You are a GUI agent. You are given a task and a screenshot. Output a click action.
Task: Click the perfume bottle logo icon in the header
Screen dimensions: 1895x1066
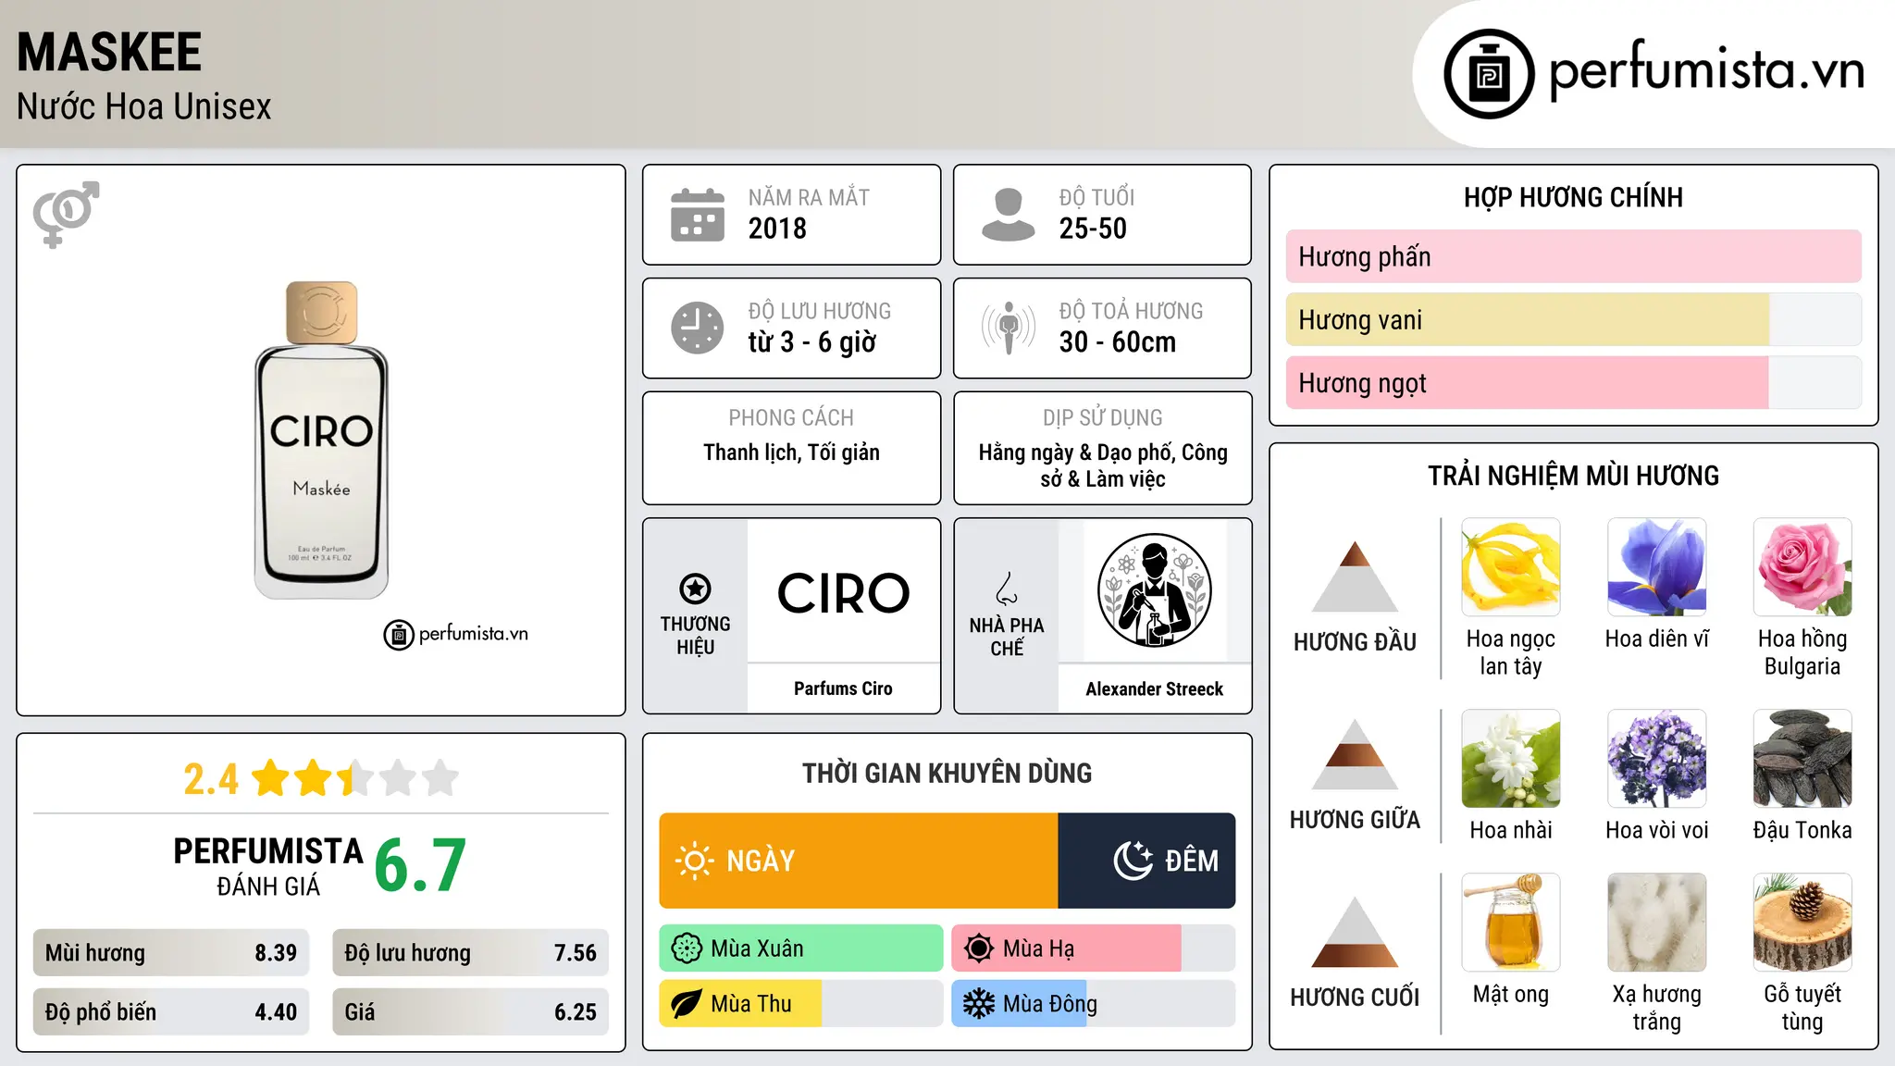[1489, 74]
